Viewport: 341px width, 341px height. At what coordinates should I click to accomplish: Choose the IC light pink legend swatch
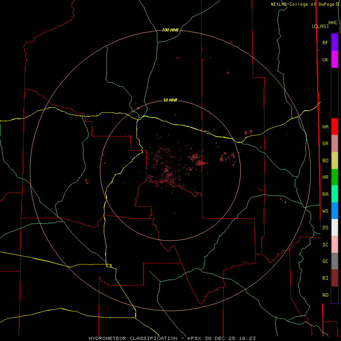pos(335,244)
